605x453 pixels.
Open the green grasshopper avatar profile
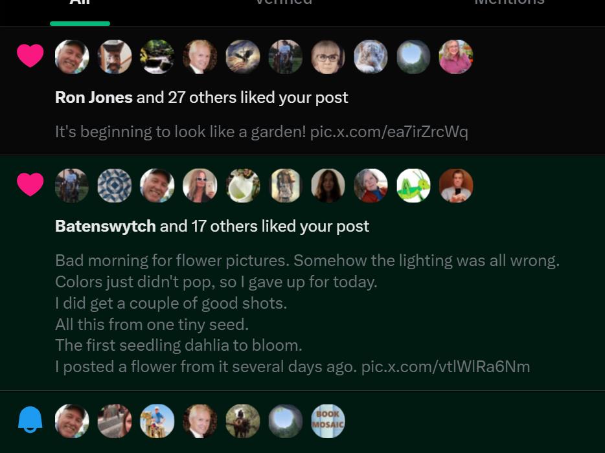[413, 186]
